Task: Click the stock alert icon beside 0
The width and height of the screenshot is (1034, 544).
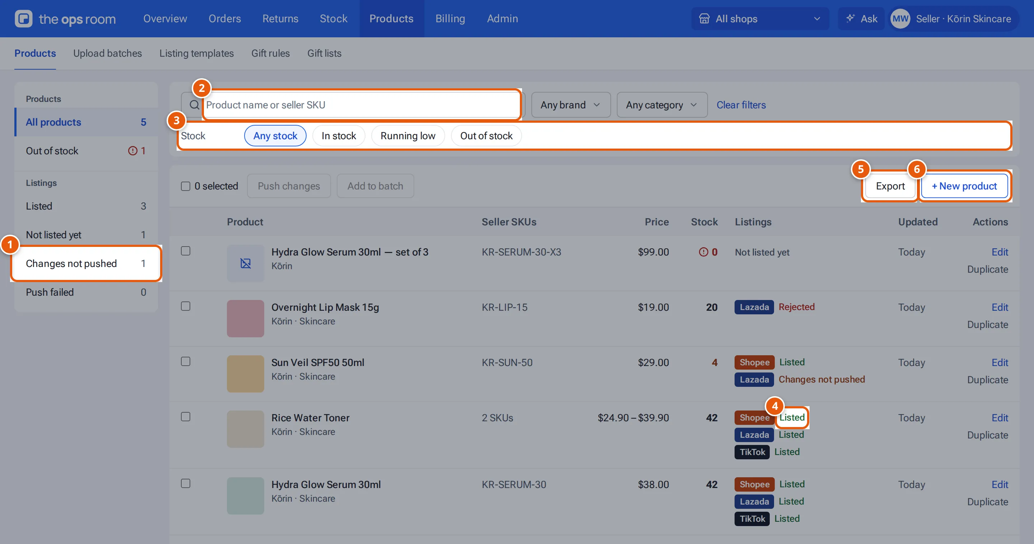Action: click(703, 252)
